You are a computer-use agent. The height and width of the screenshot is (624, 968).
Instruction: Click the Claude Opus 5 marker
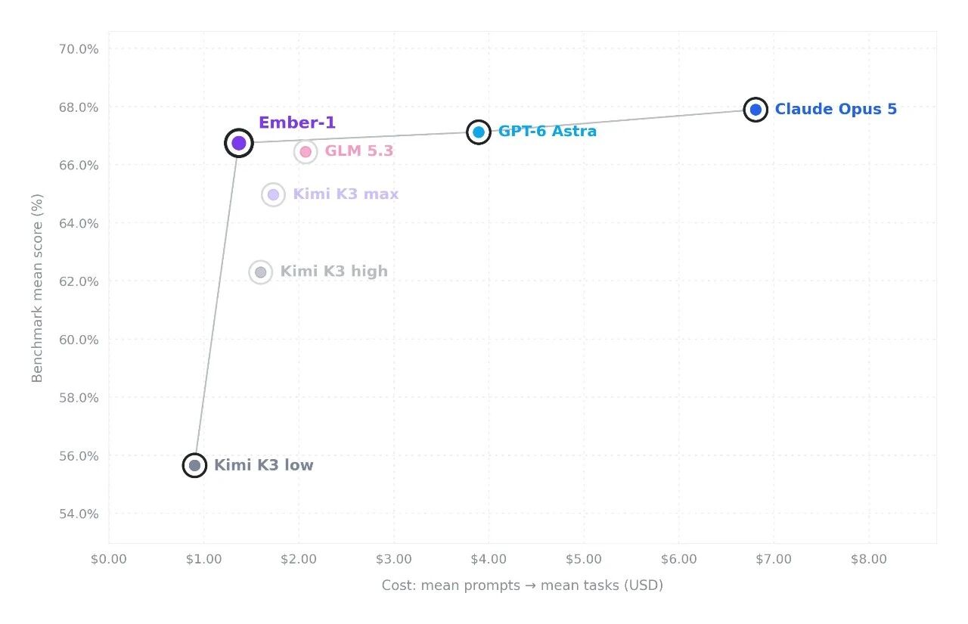pos(755,110)
